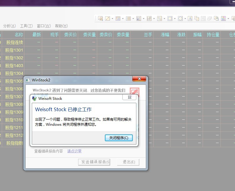Open dropdown arrow beside rectangle tool
Image resolution: width=235 pixels, height=191 pixels.
tap(175, 18)
